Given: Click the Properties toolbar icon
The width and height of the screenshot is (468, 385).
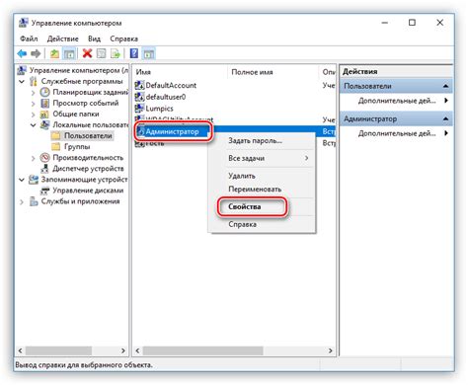Looking at the screenshot, I should [102, 53].
